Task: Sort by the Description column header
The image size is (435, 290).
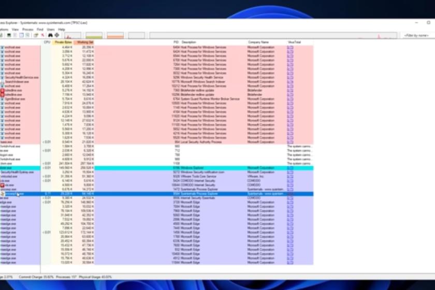Action: (189, 42)
